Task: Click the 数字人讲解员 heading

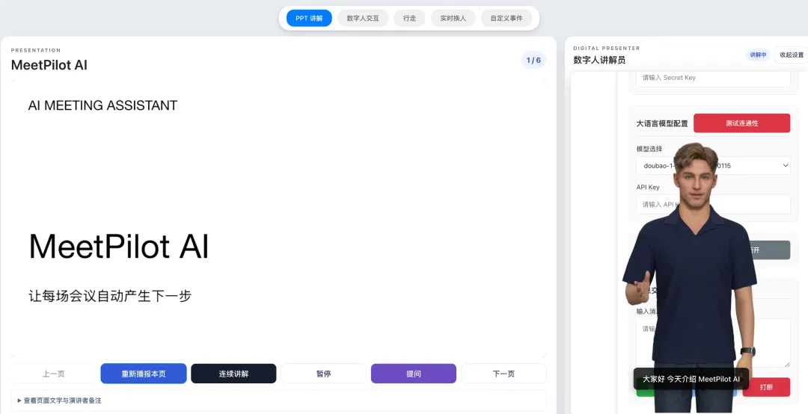Action: pyautogui.click(x=599, y=61)
